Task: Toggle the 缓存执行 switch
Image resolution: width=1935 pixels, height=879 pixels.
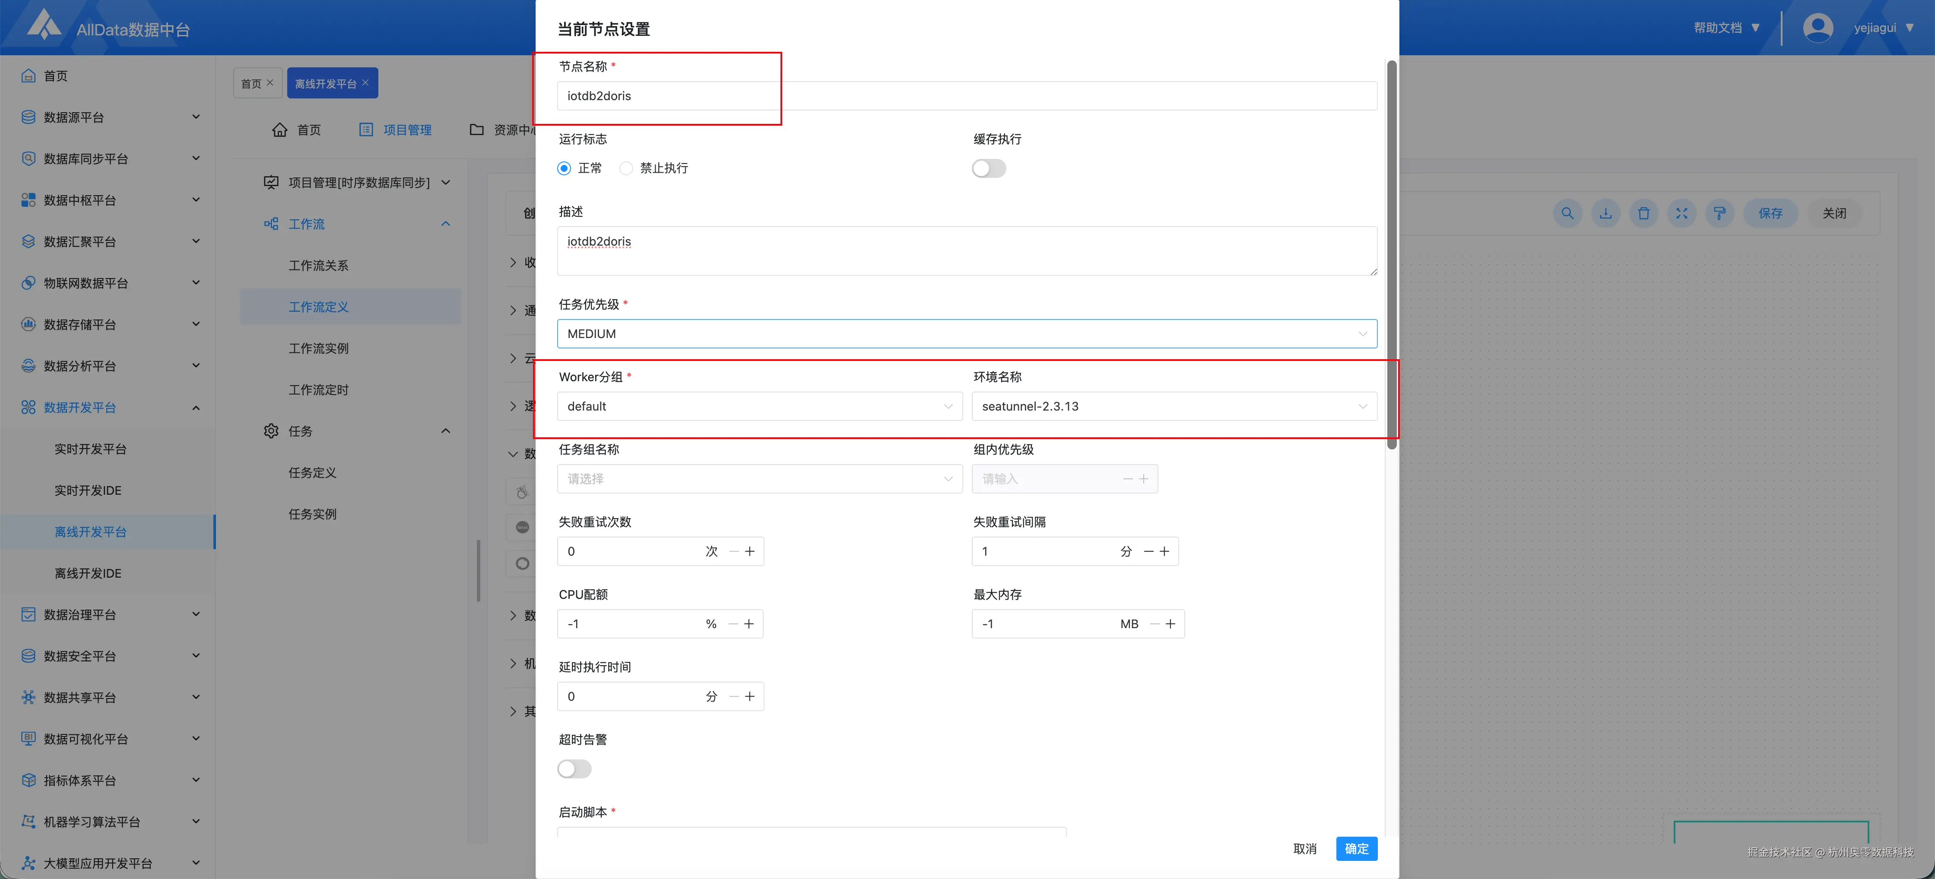Action: pos(989,168)
